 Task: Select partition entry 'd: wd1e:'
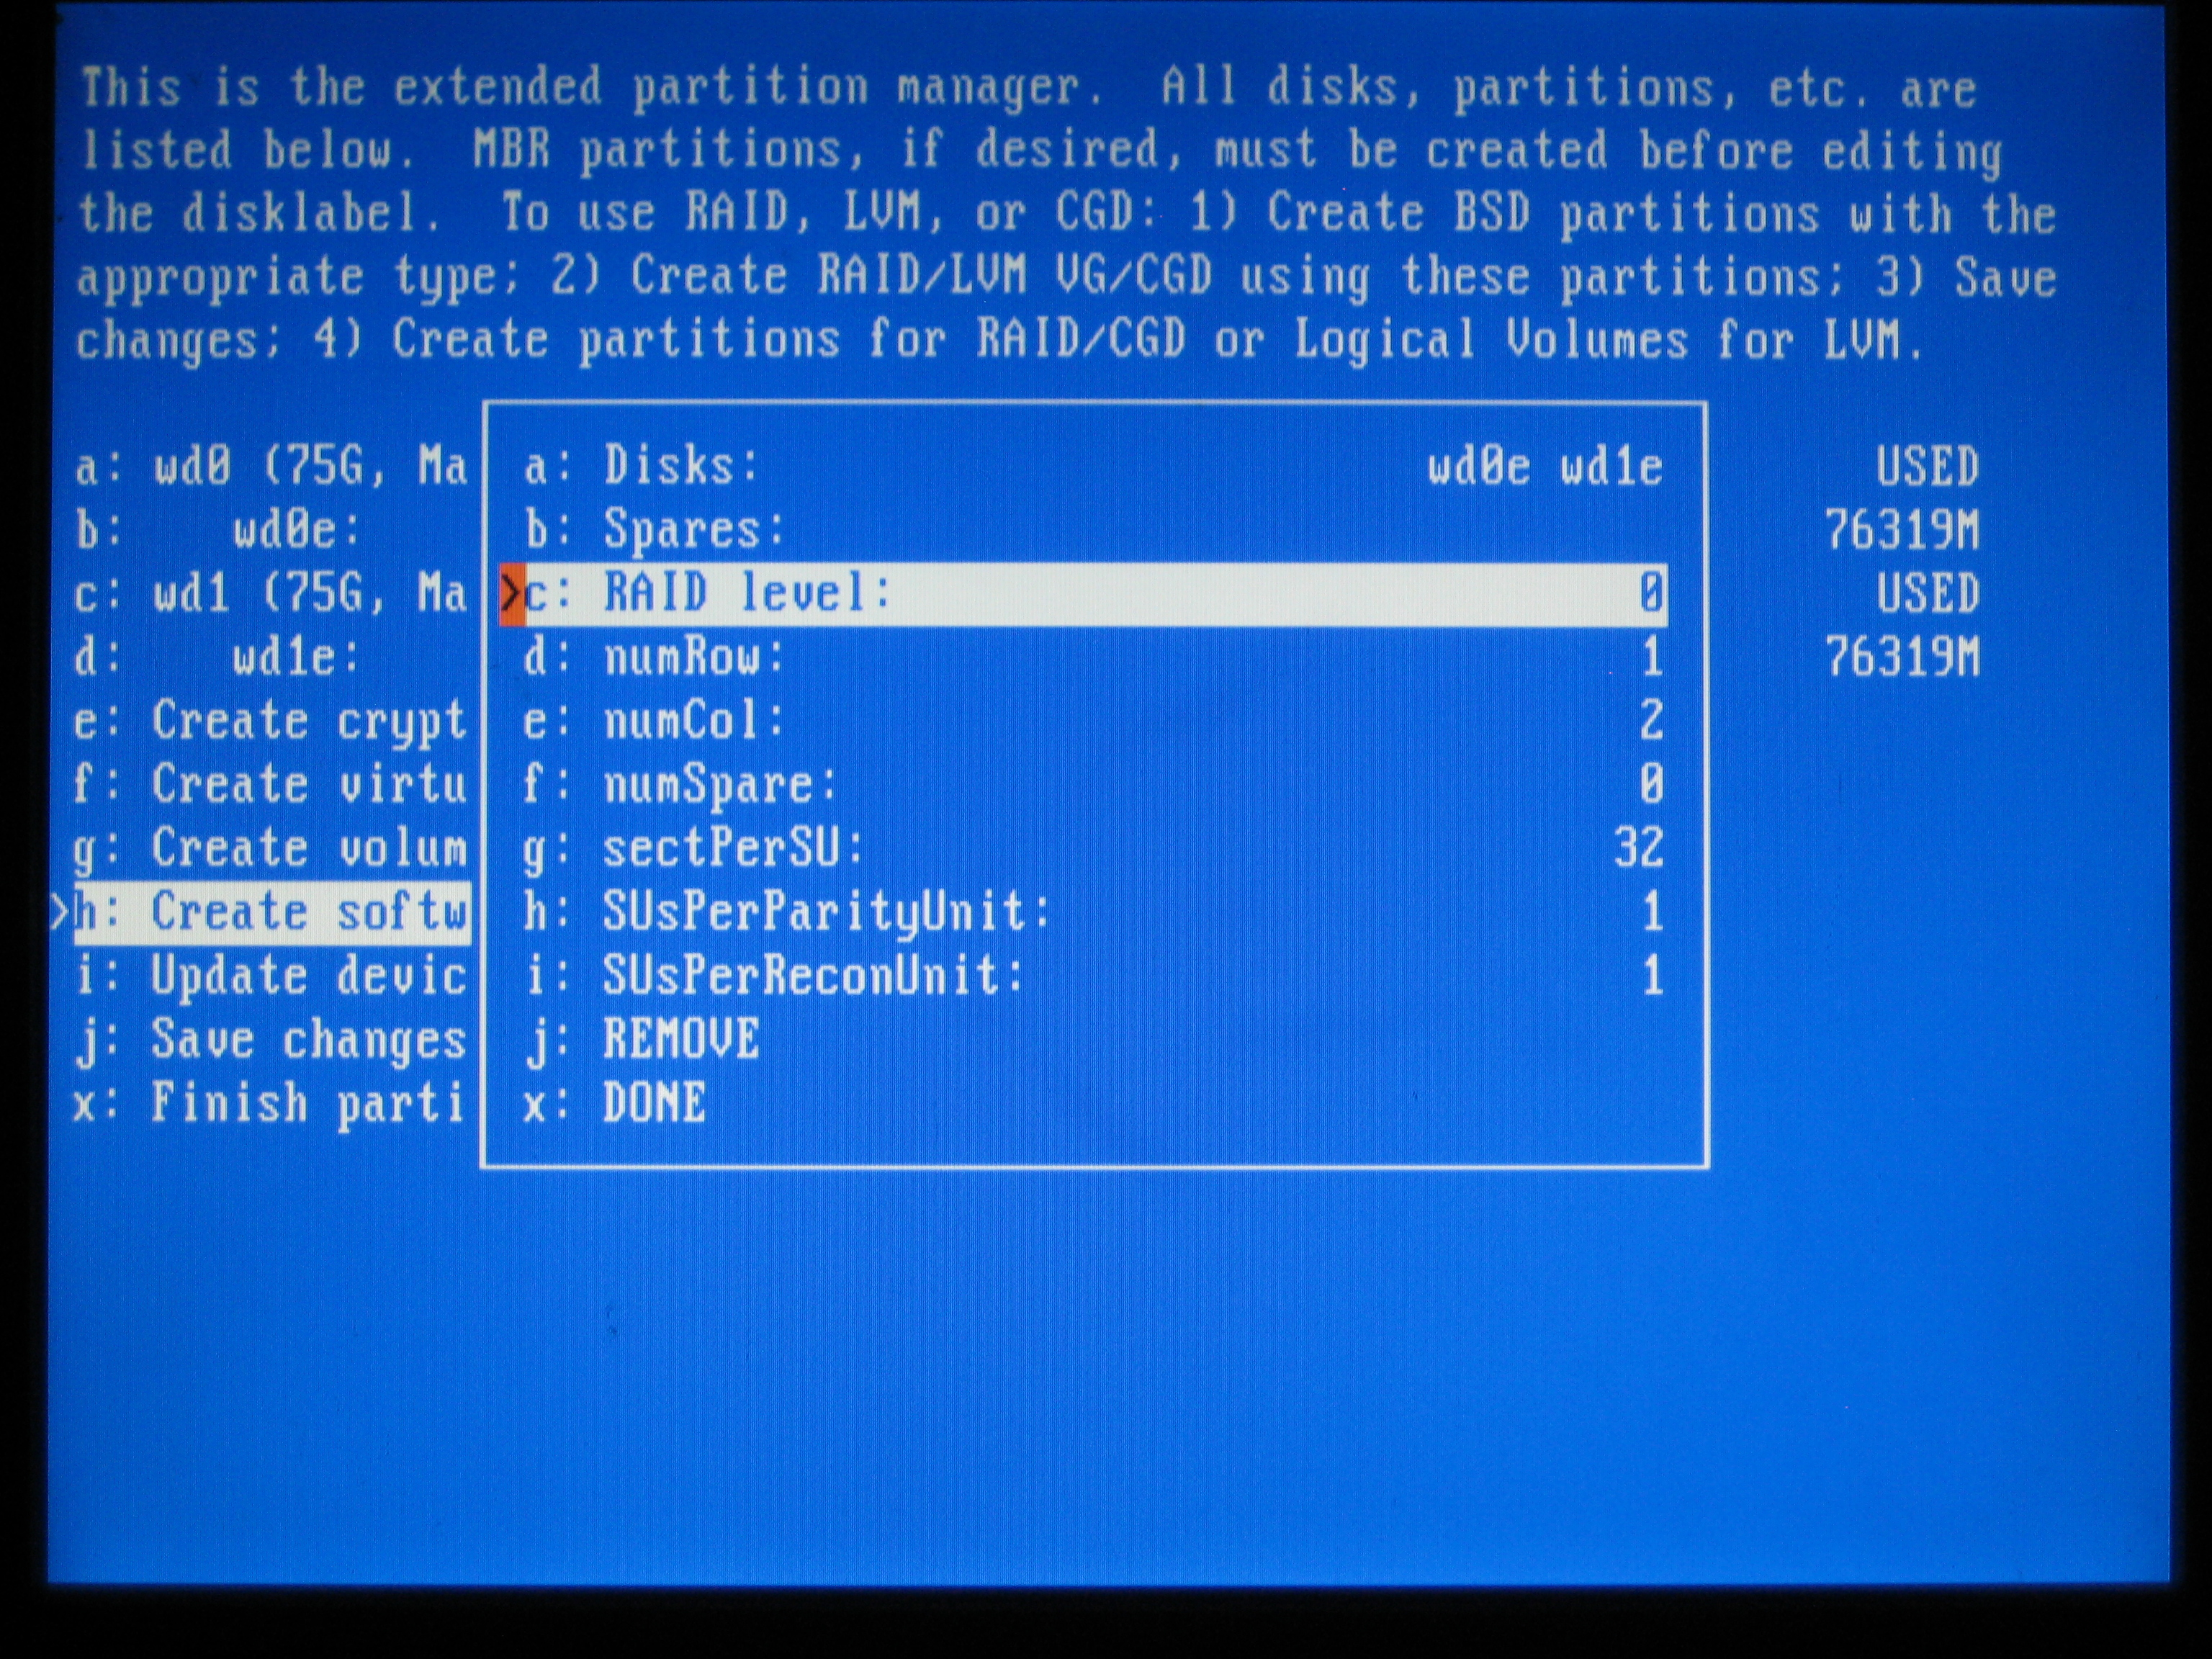217,658
